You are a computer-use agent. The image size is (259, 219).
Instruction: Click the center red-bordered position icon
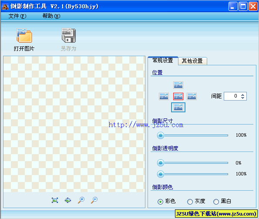[178, 97]
